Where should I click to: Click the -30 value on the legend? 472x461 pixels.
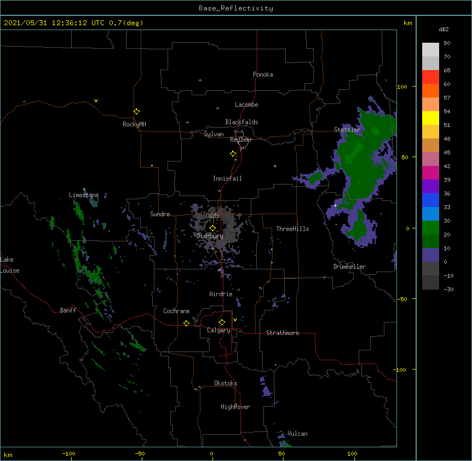(x=448, y=289)
